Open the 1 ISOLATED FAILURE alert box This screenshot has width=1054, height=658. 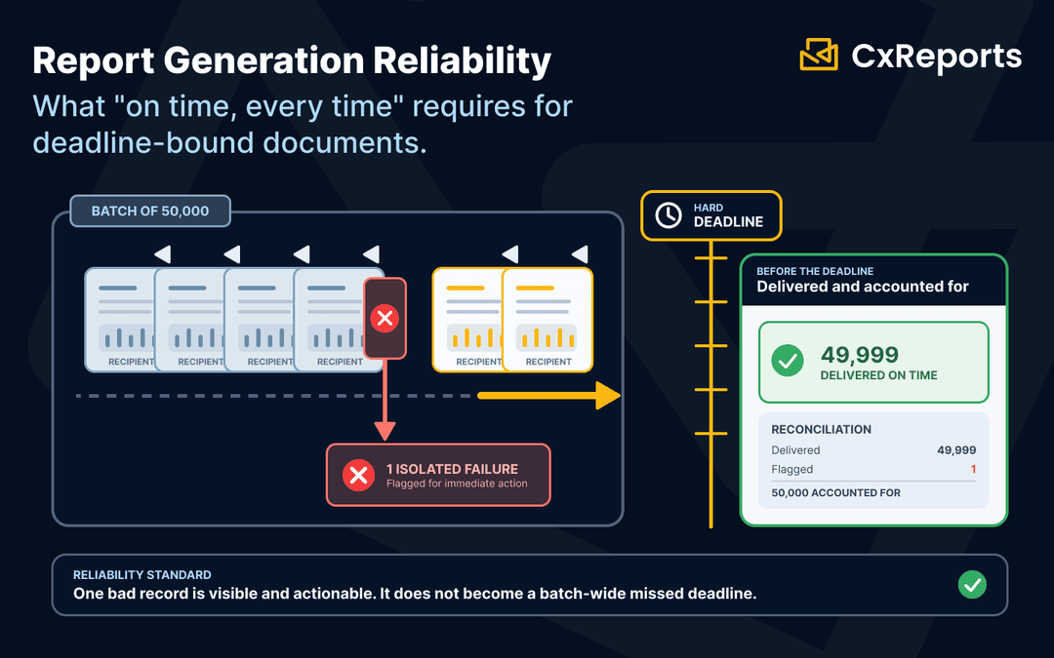[x=438, y=475]
